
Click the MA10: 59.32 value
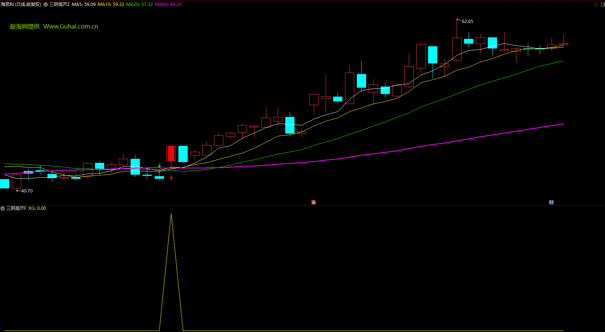[x=111, y=4]
